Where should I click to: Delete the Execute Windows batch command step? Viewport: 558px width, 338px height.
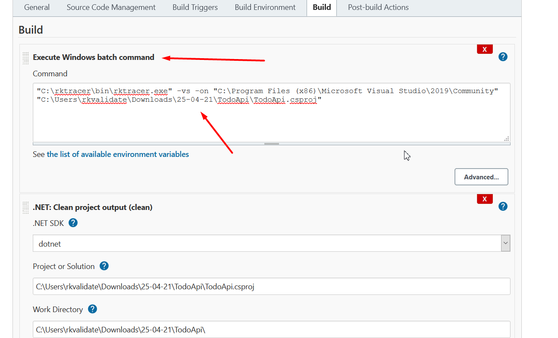(484, 49)
